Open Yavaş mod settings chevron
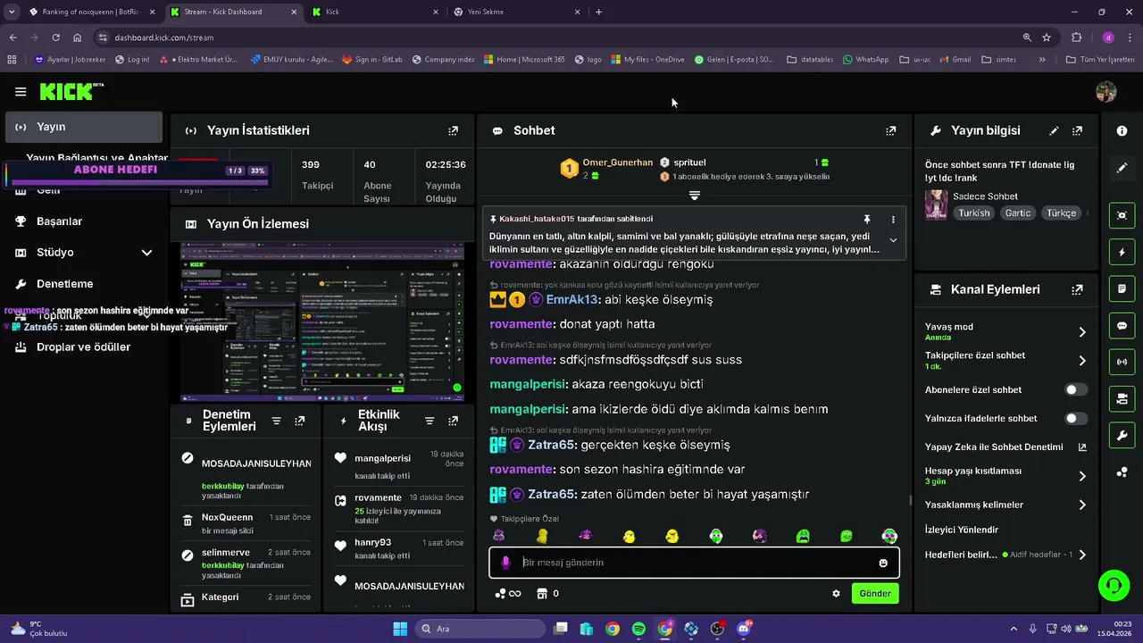Screen dimensions: 1143x643 [1081, 331]
